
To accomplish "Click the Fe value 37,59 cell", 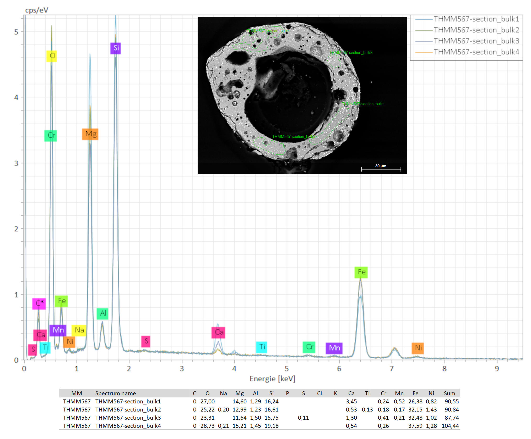I will click(x=415, y=426).
